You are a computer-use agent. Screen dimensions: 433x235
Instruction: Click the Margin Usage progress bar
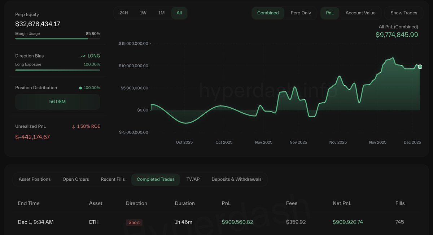(57, 39)
